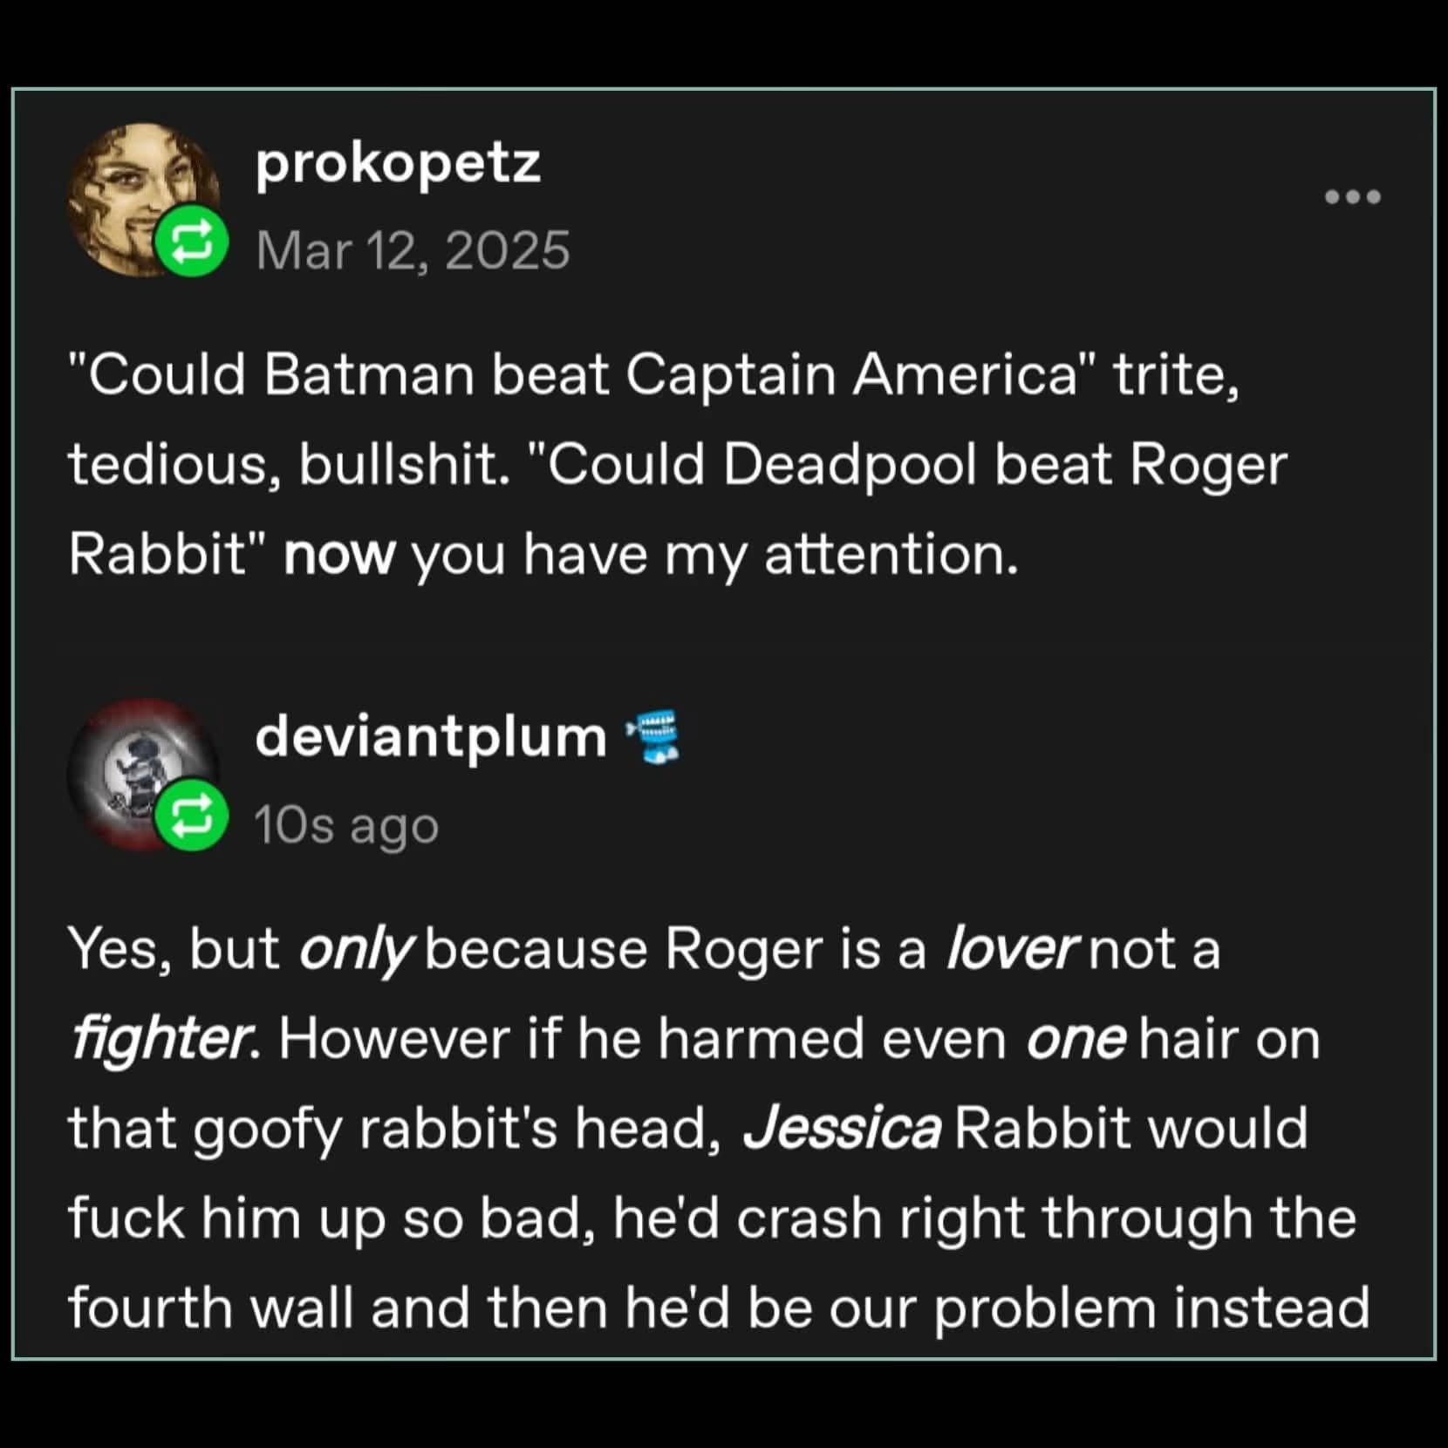Click the italic word "Jessica" in the reply

coord(842,1128)
